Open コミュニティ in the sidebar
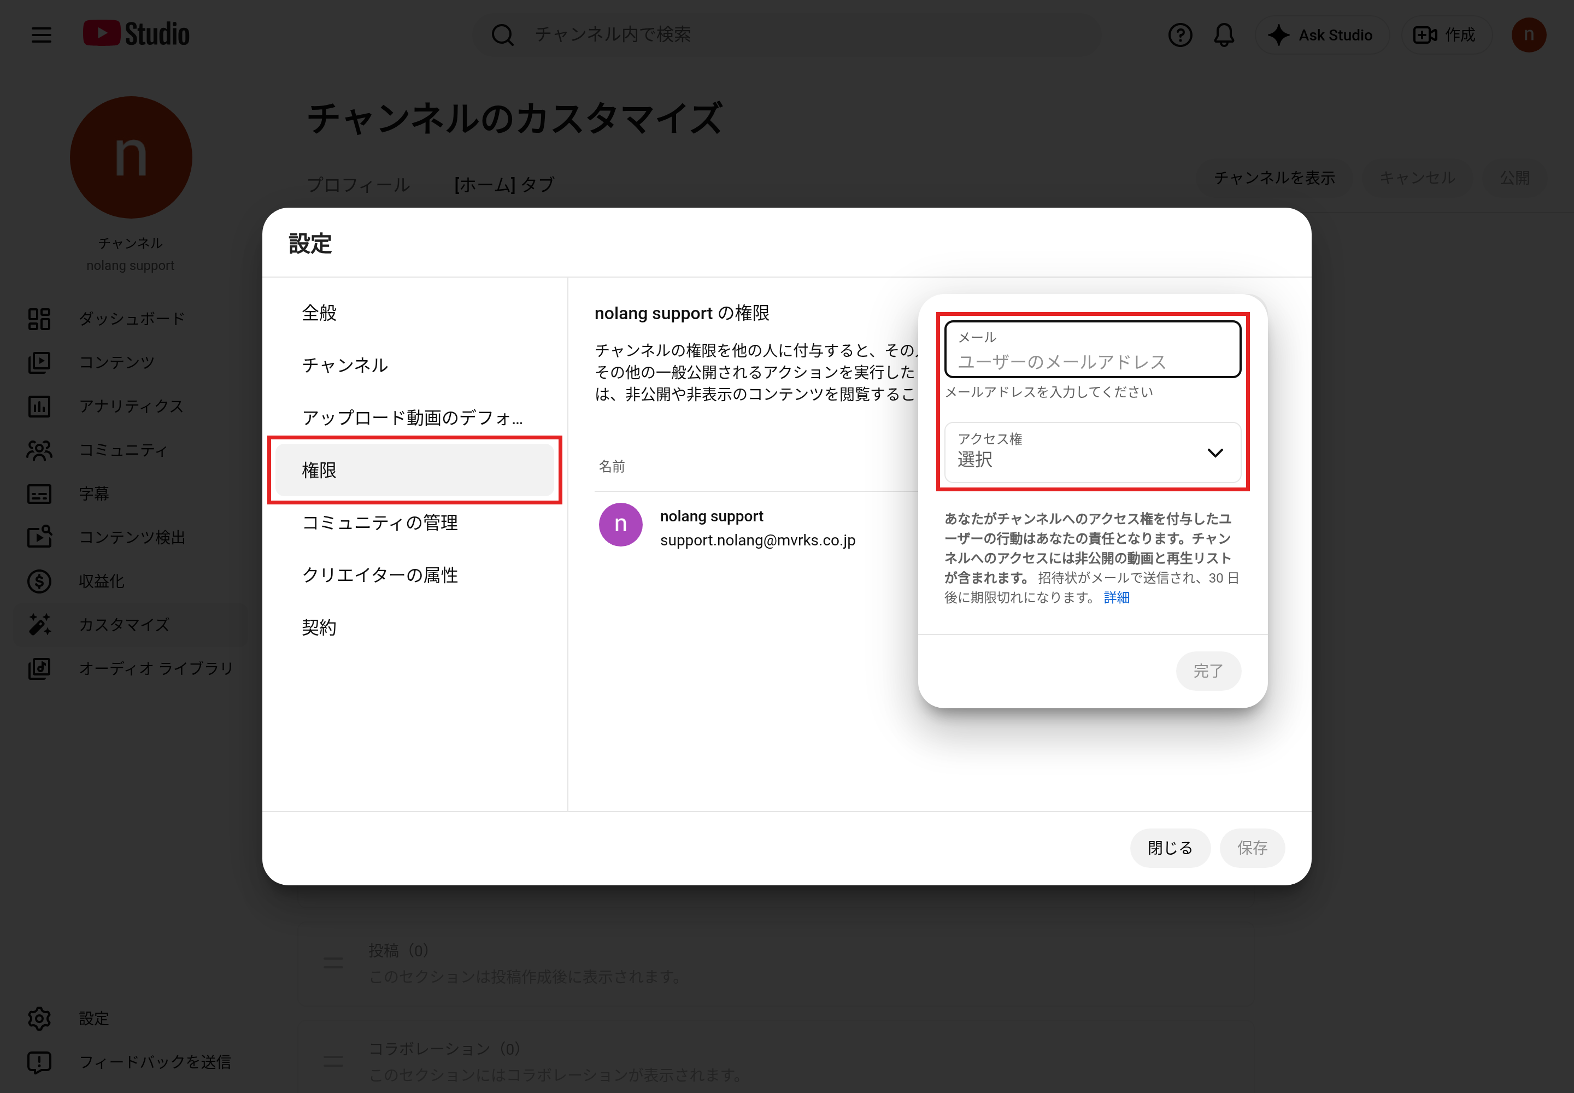Screen dimensions: 1574x1093 click(130, 450)
